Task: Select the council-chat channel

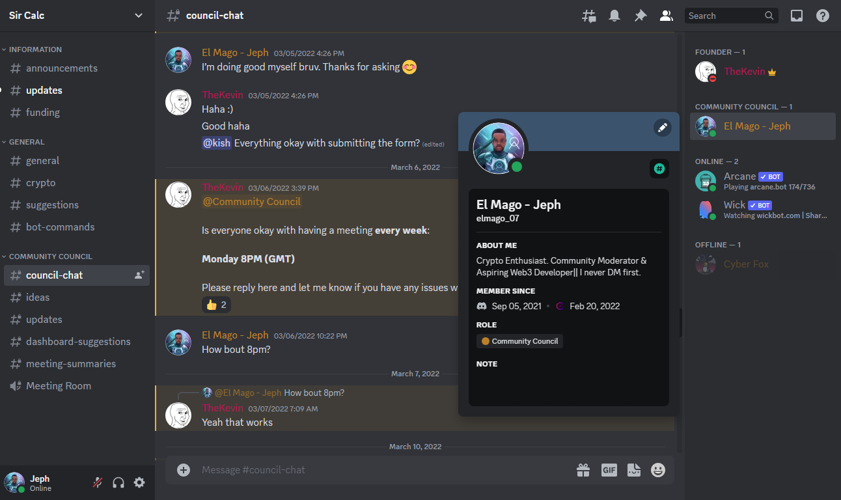Action: (77, 275)
